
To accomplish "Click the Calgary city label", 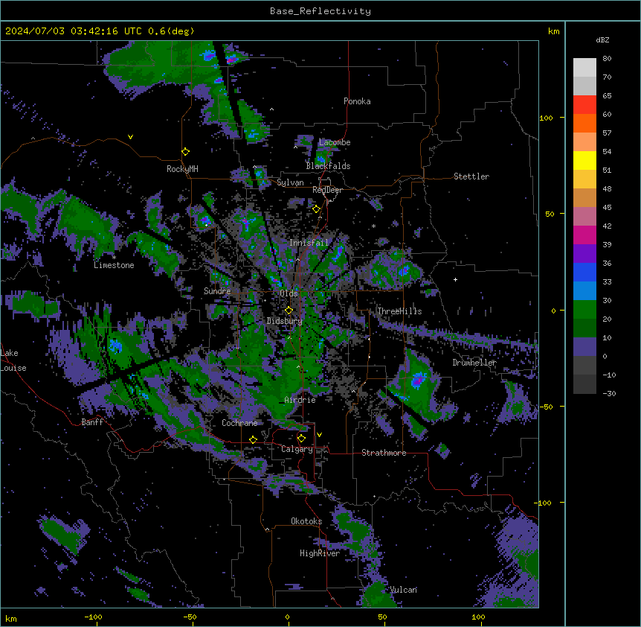I will point(297,449).
